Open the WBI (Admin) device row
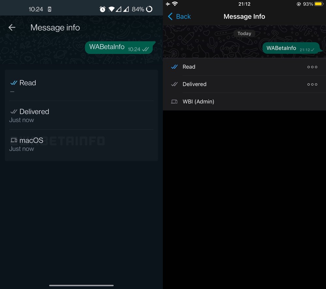 (x=244, y=101)
